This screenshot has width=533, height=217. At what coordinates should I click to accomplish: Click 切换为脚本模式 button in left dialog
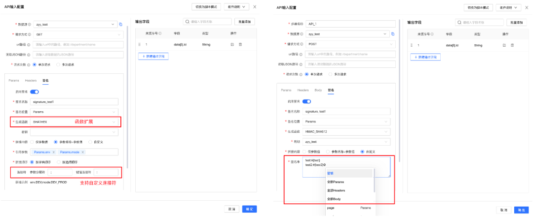click(206, 7)
